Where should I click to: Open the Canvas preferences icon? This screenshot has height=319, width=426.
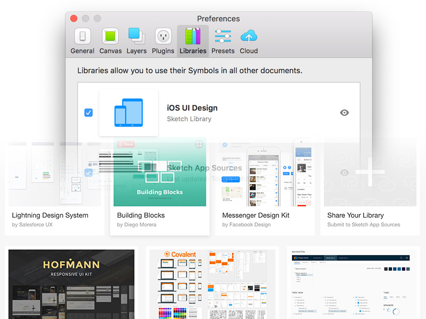coord(110,36)
